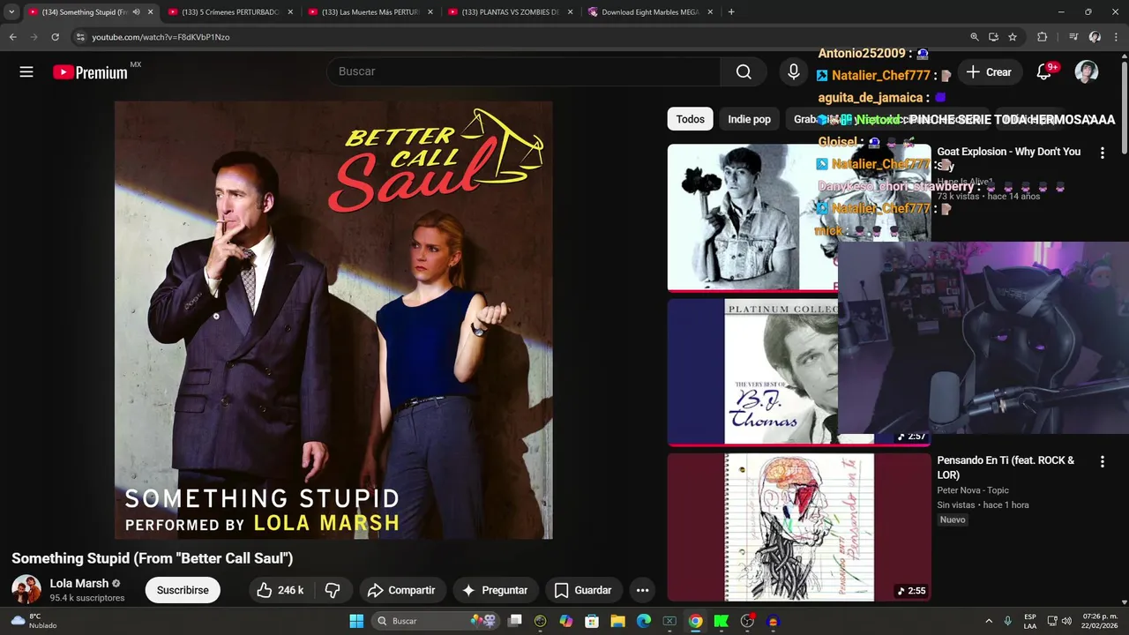Like the video showing 246 k
This screenshot has width=1129, height=635.
[280, 590]
